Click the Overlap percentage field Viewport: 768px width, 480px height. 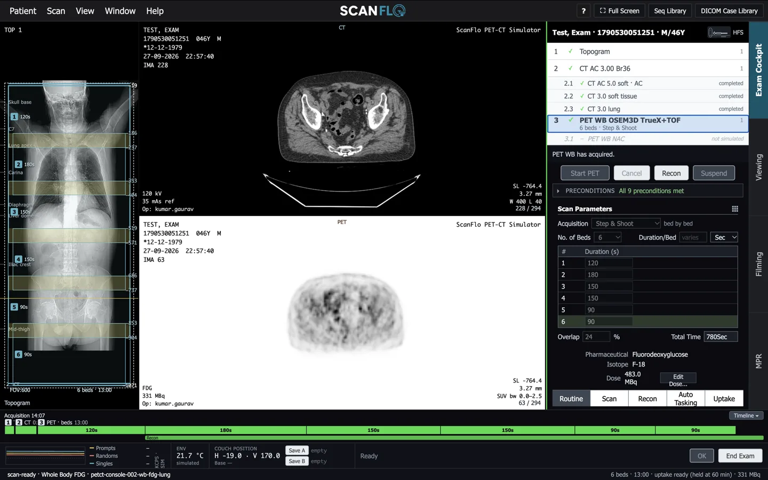pos(596,337)
